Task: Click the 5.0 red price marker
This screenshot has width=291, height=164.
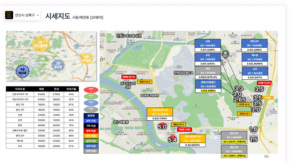Action: click(x=162, y=127)
